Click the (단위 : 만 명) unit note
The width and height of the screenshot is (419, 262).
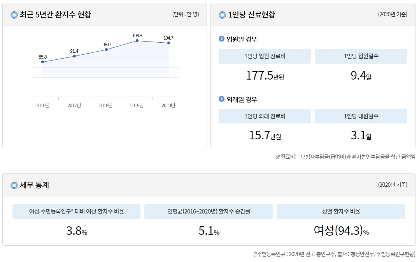[186, 14]
